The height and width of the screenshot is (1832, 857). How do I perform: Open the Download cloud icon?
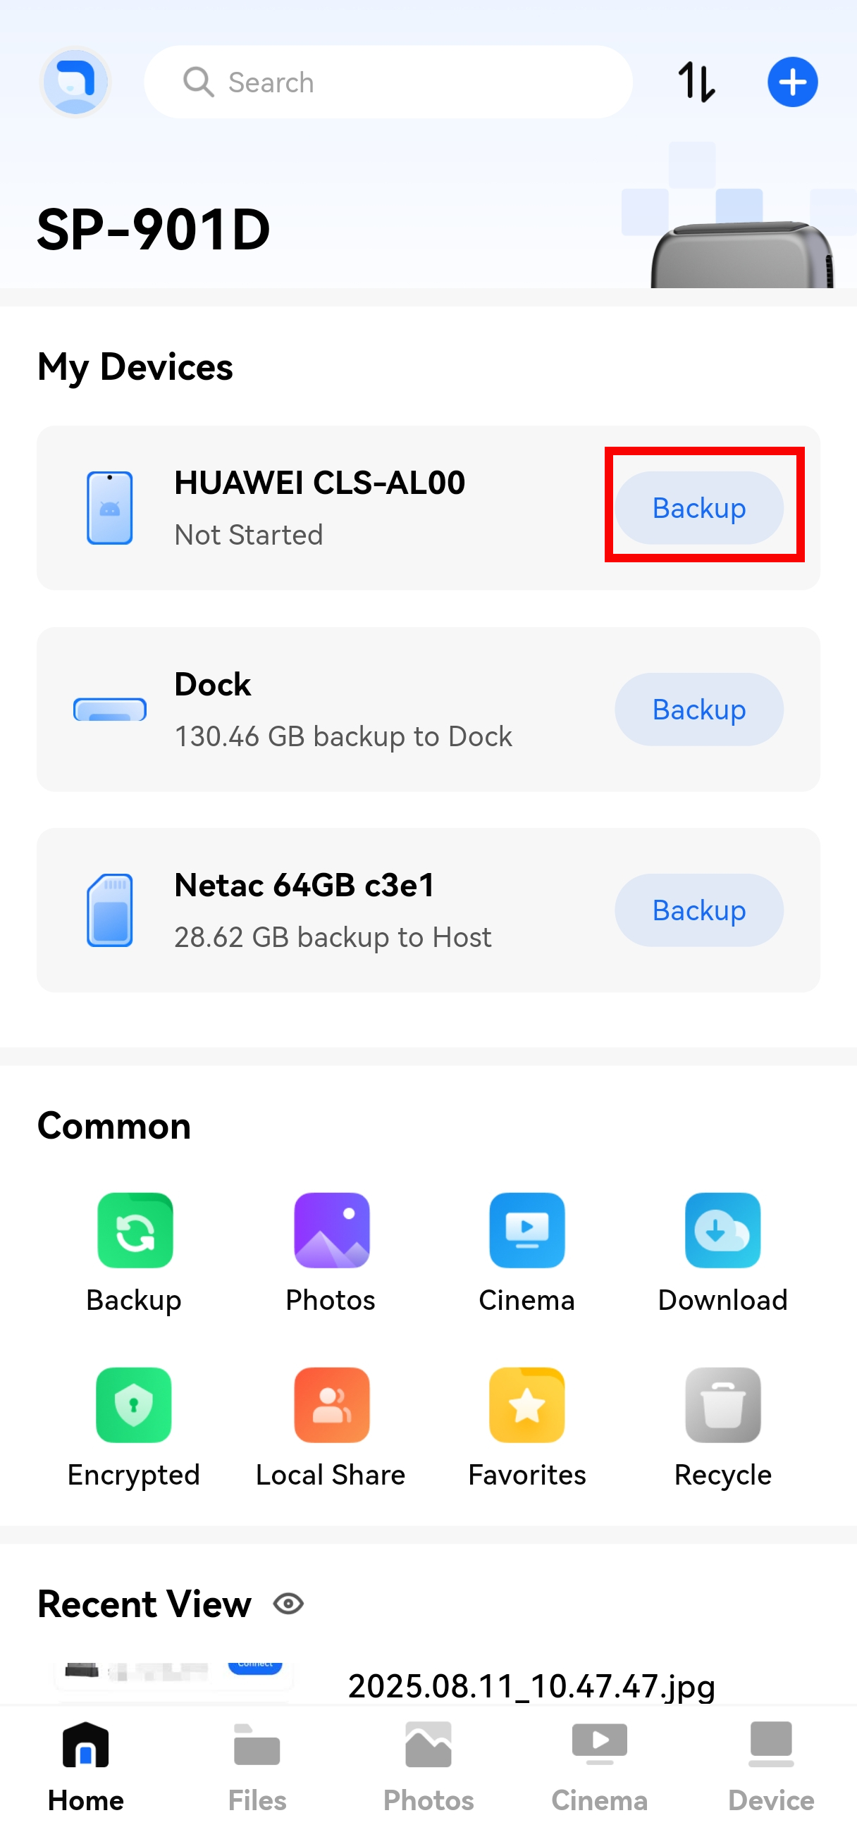(x=722, y=1230)
